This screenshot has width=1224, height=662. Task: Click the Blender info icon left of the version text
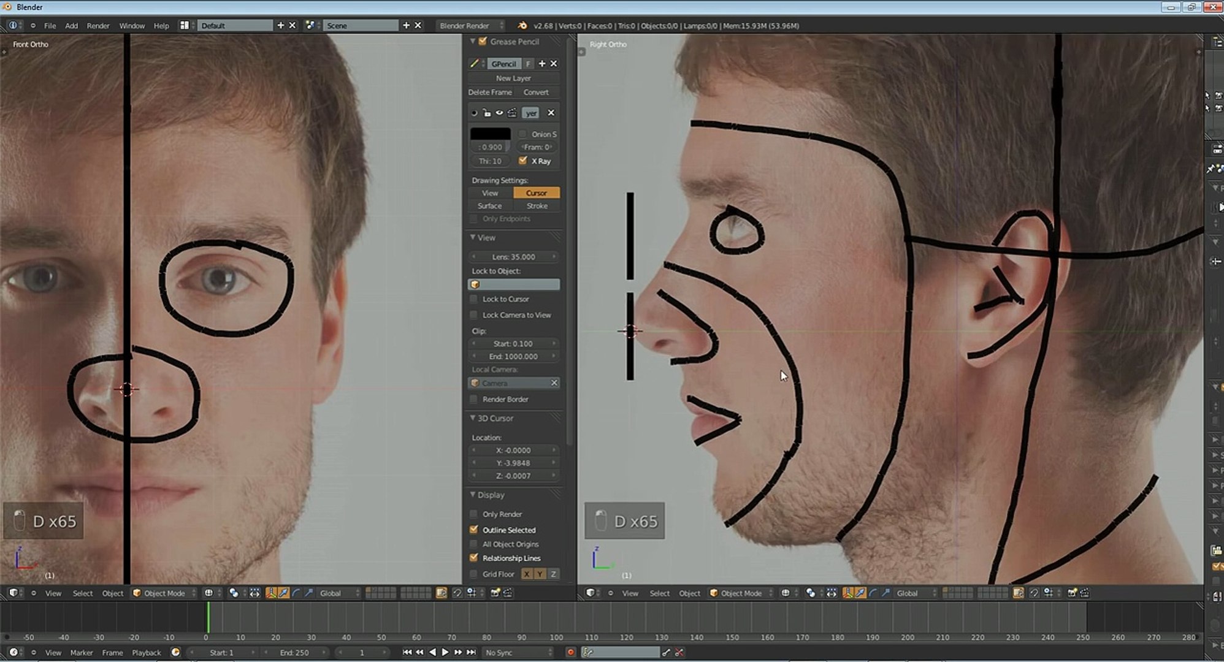tap(522, 26)
